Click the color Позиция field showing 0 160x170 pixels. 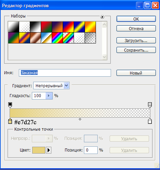(91, 150)
